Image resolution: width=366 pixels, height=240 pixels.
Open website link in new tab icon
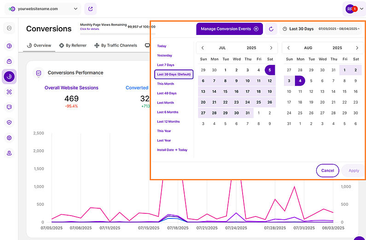tap(91, 9)
